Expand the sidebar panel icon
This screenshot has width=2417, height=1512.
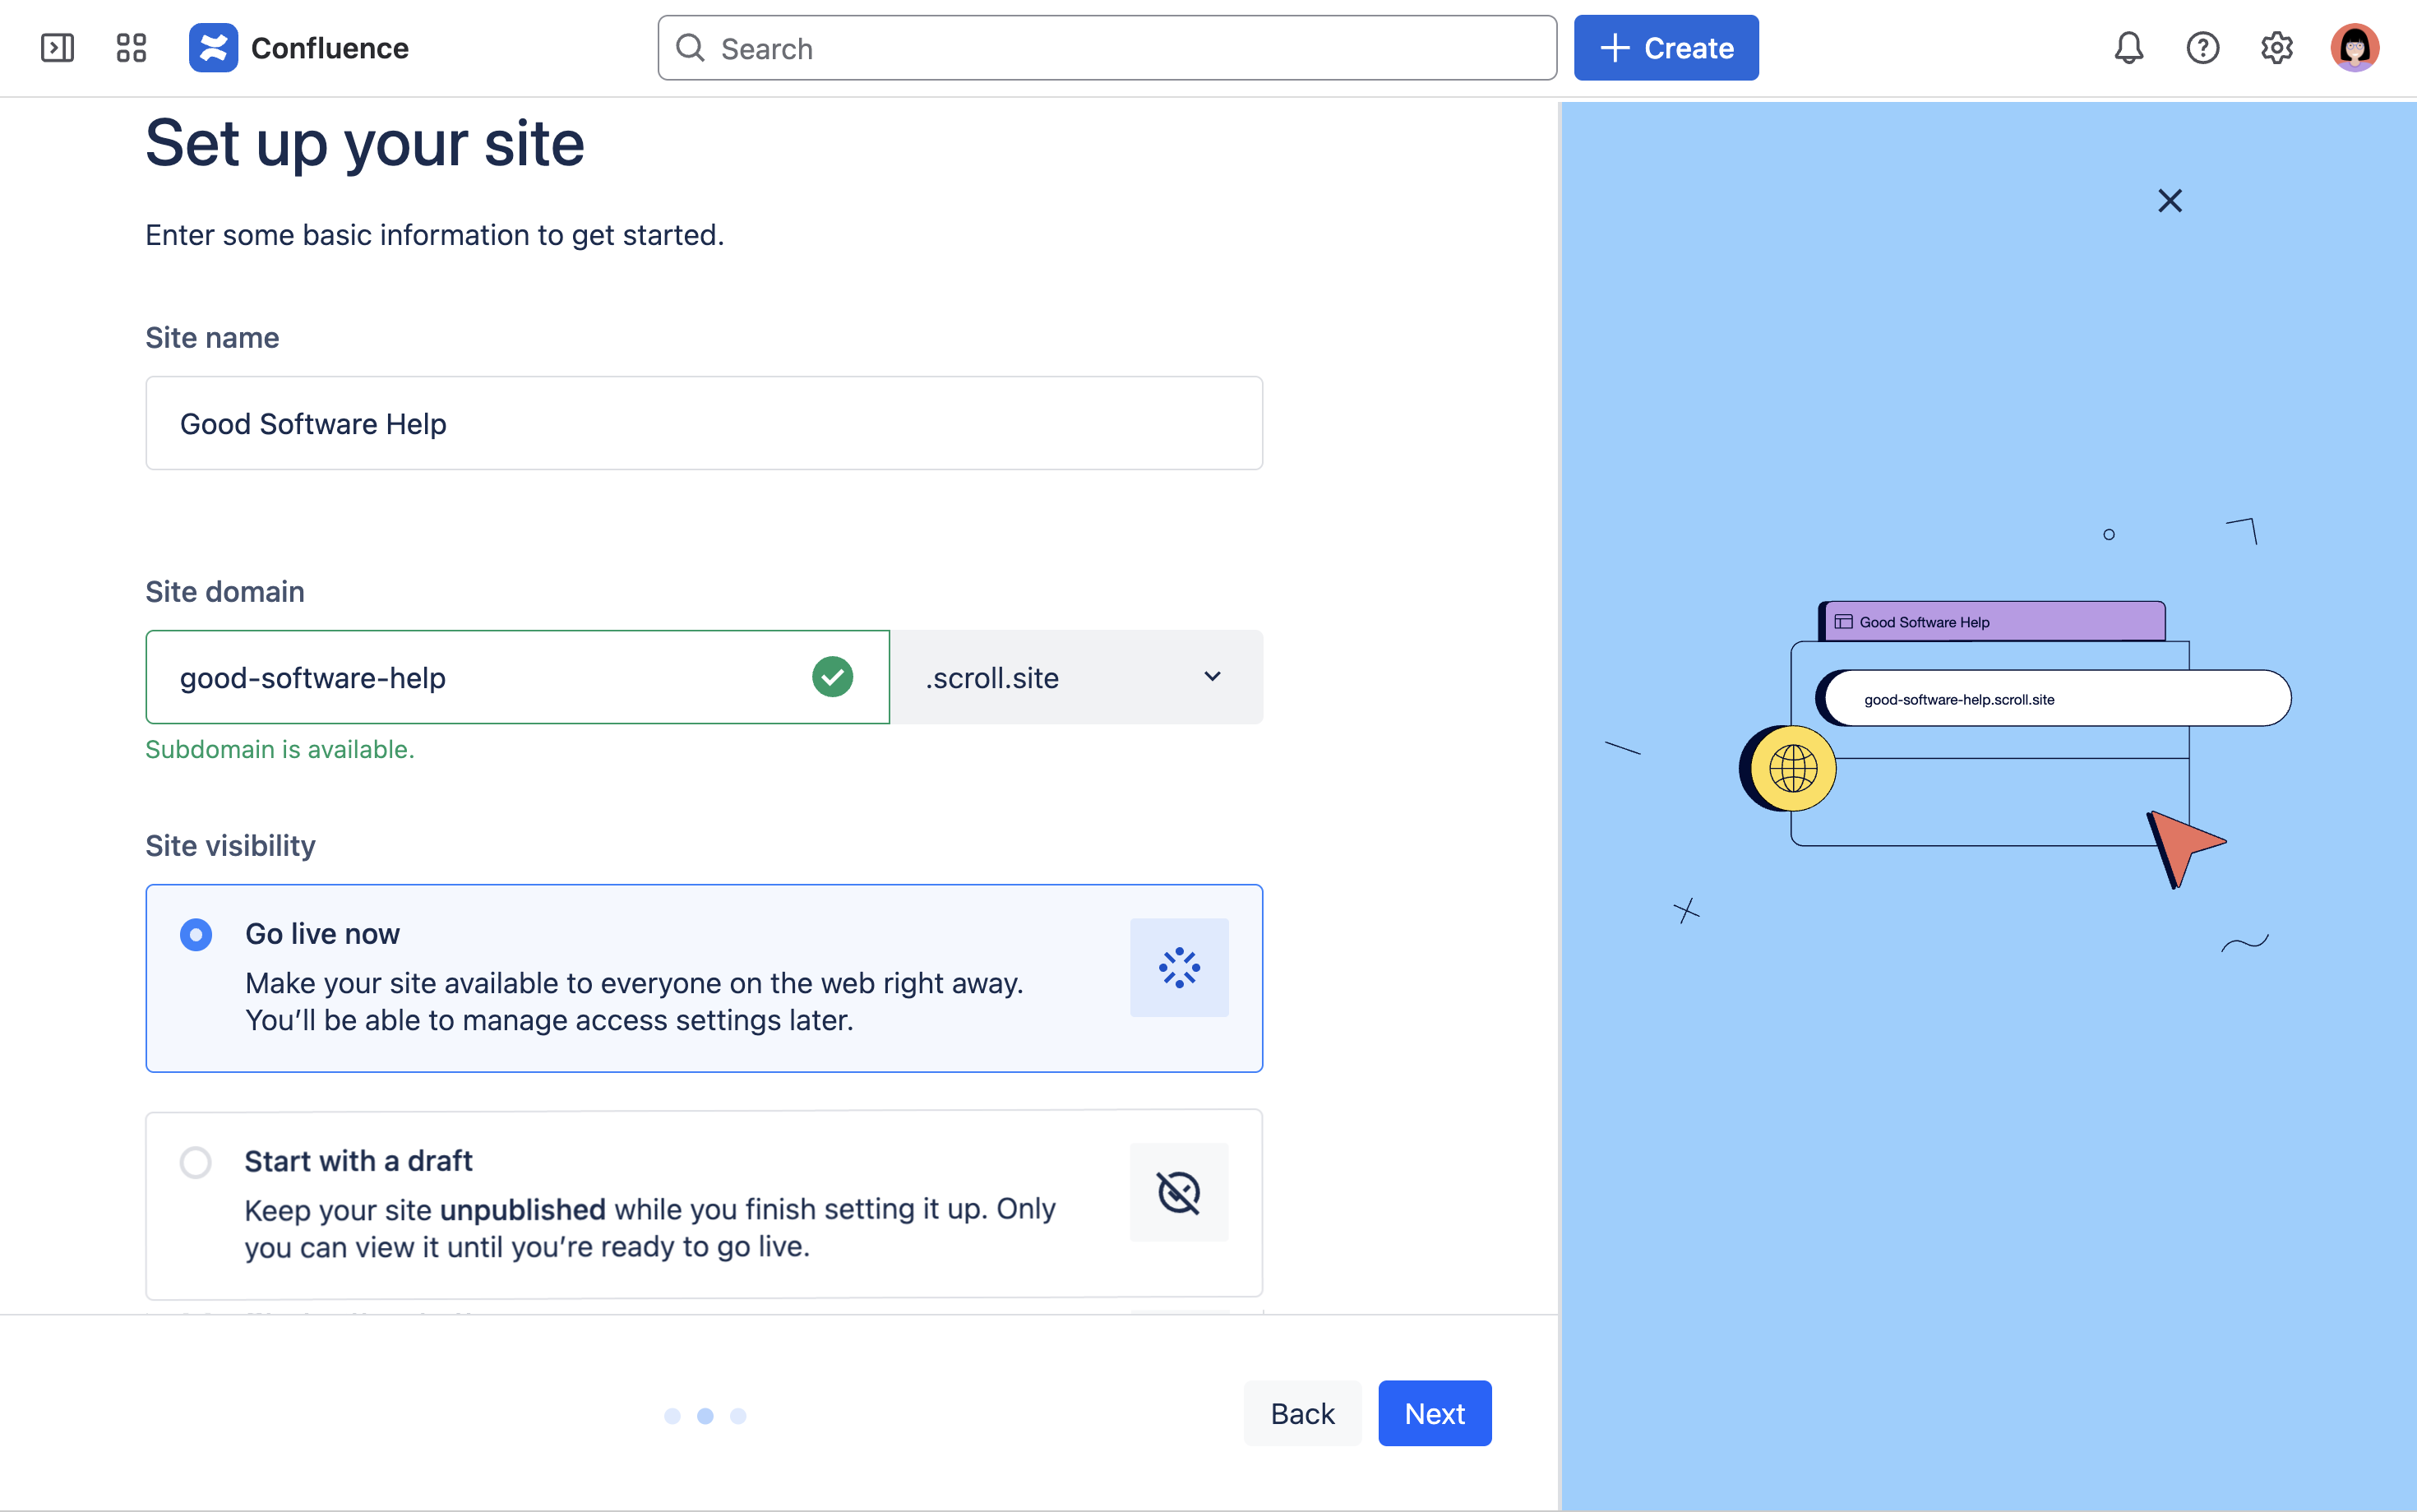(57, 48)
